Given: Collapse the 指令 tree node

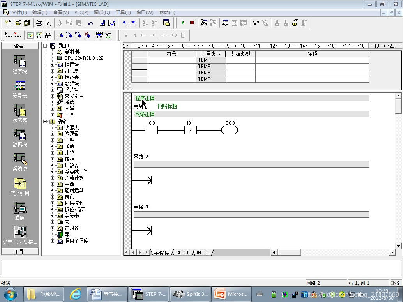Looking at the screenshot, I should [45, 121].
